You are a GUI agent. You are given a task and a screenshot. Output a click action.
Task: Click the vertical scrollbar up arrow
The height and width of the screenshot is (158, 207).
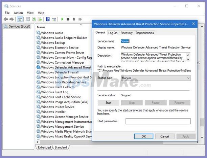pyautogui.click(x=202, y=27)
